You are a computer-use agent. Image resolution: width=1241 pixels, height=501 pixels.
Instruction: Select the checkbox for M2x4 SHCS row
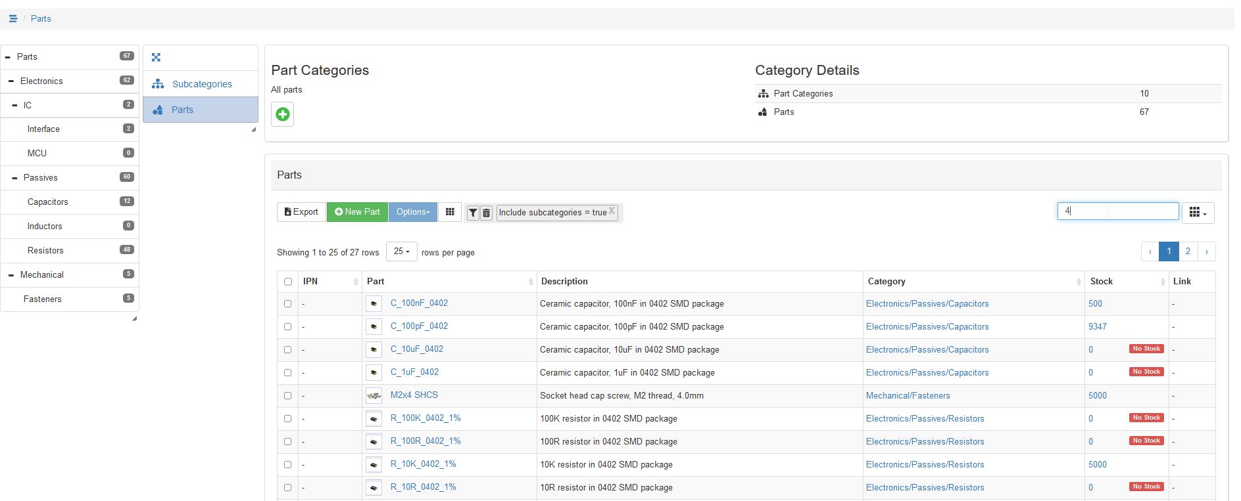click(288, 396)
